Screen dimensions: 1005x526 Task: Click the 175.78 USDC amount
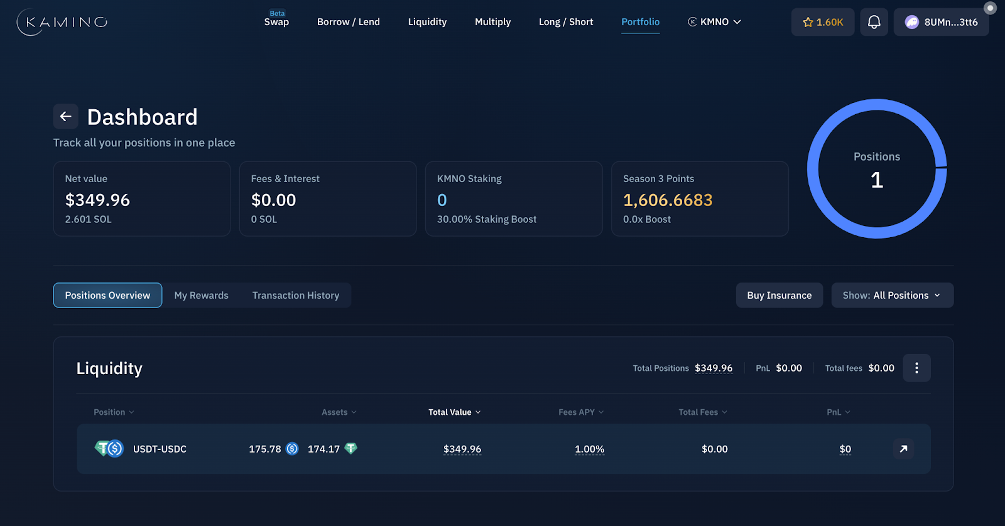[265, 449]
